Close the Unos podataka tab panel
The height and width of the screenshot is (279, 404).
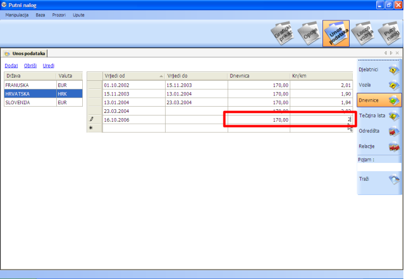coord(397,53)
